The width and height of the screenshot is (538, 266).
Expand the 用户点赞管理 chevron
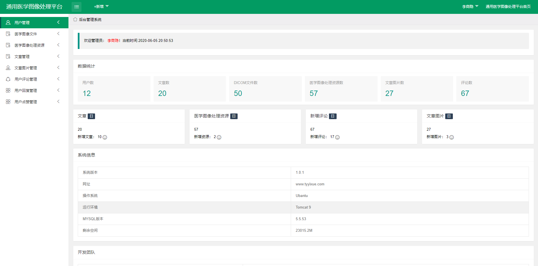pyautogui.click(x=59, y=101)
